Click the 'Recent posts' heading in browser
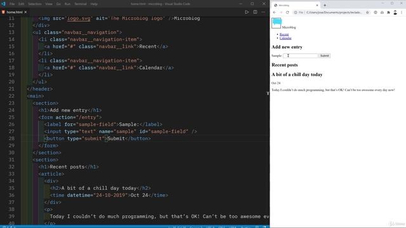 tap(285, 65)
